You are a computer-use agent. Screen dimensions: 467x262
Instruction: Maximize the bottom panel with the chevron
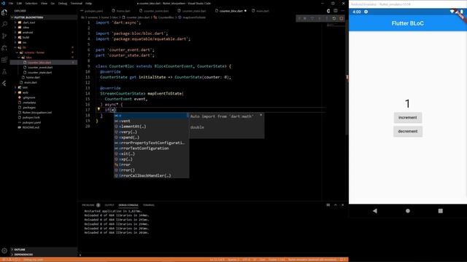pyautogui.click(x=336, y=205)
